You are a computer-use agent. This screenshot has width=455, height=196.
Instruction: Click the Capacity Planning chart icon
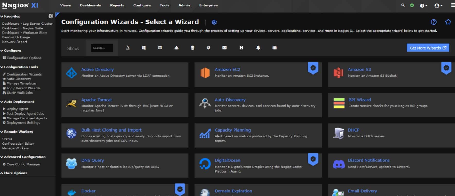tap(205, 134)
